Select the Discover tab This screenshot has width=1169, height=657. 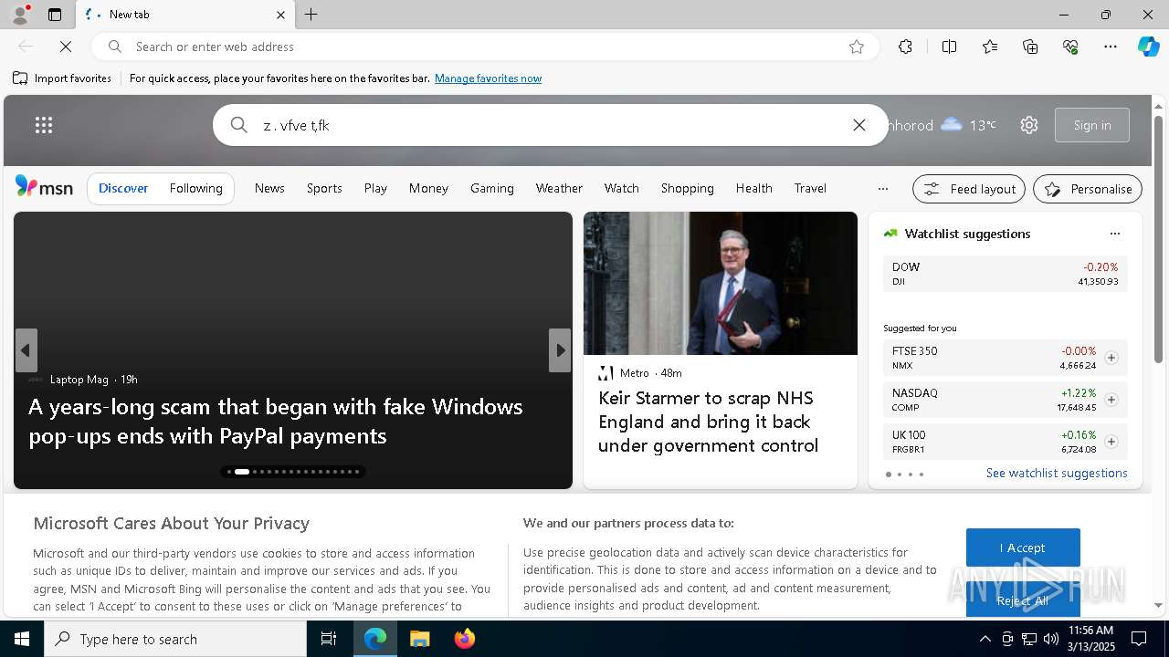(x=123, y=188)
